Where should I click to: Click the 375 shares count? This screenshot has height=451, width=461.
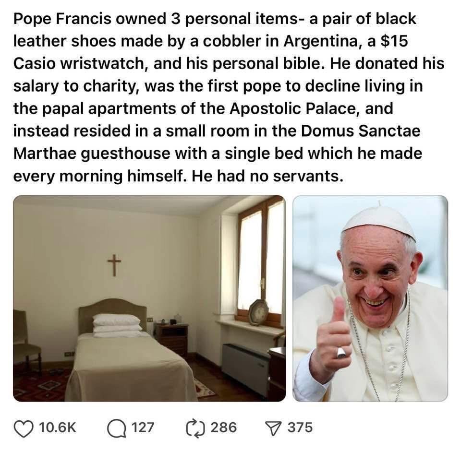[x=300, y=427]
